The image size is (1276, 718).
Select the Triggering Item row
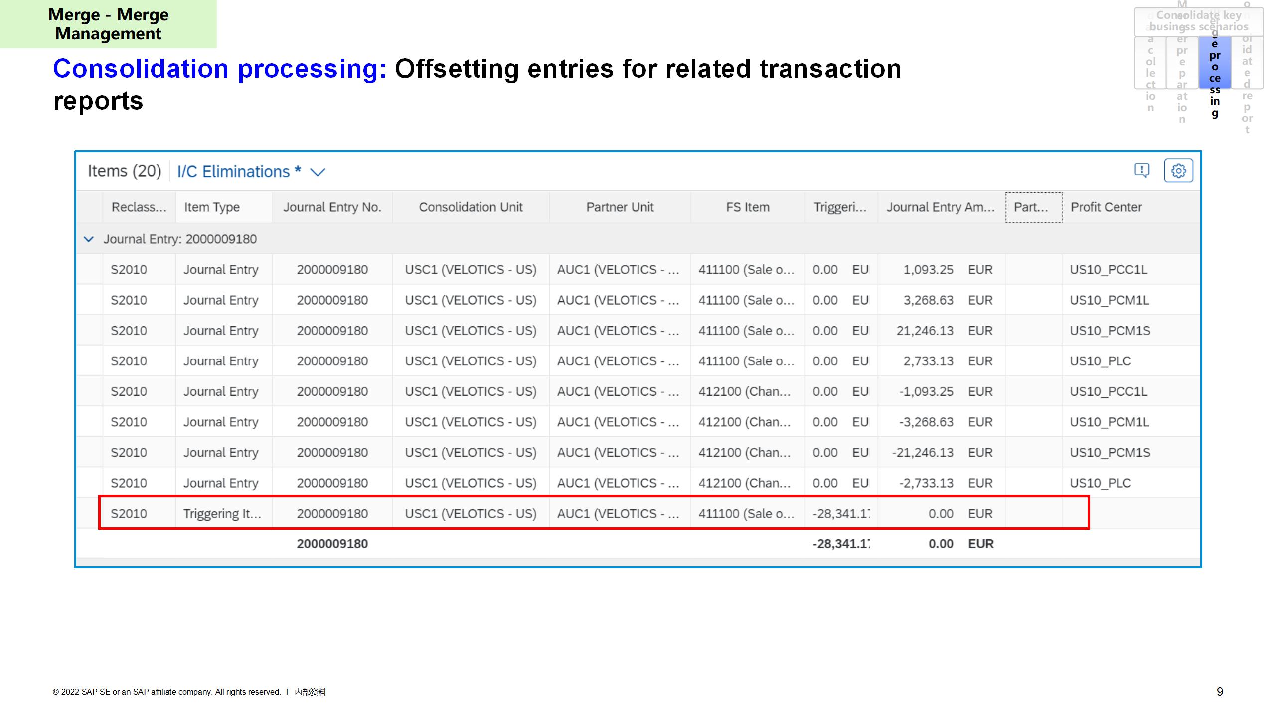click(x=222, y=514)
